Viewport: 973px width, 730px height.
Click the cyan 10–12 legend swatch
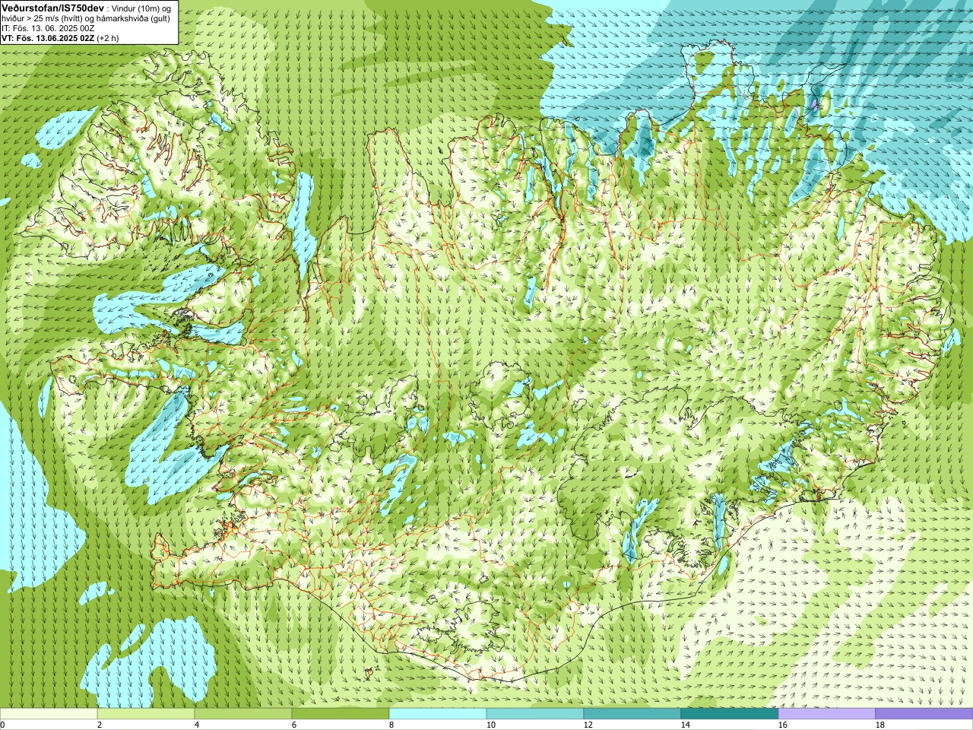(535, 714)
